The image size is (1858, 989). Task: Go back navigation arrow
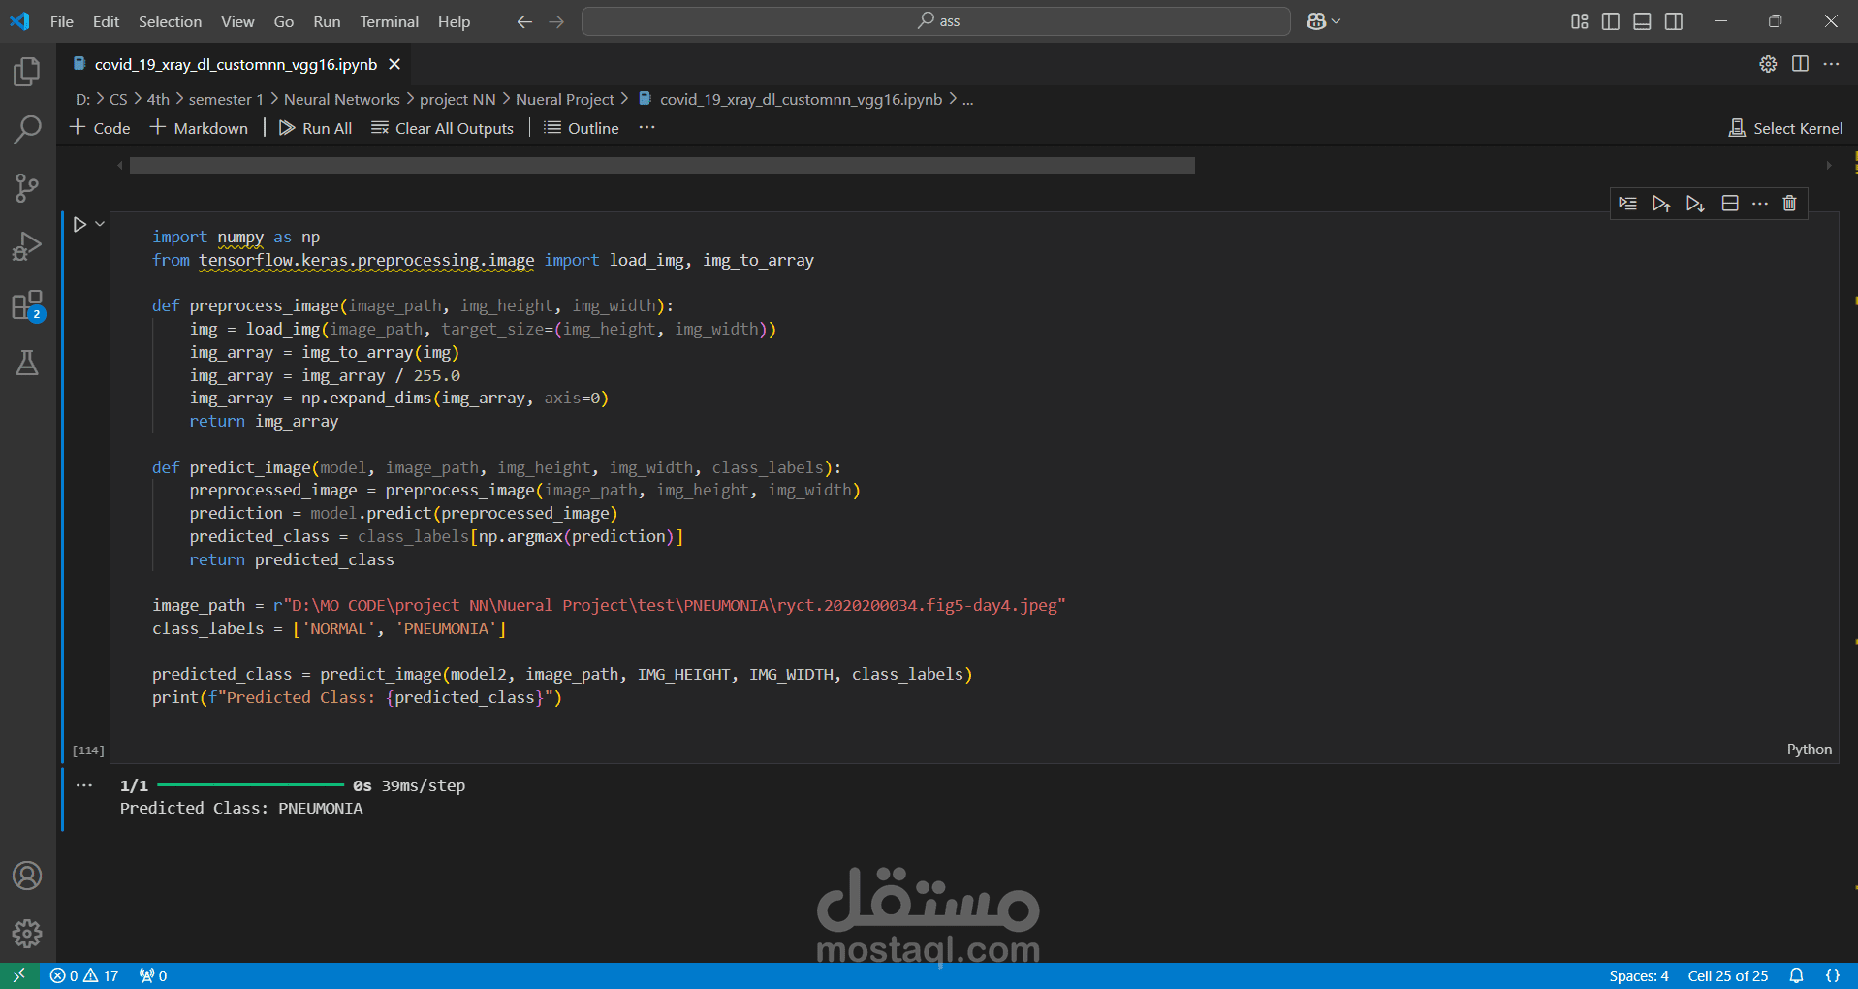click(x=524, y=21)
